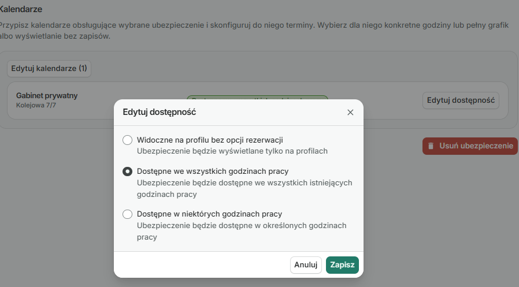Click Edytuj dostępność button for Gabinet prywatny
Viewport: 519px width, 287px height.
click(461, 100)
